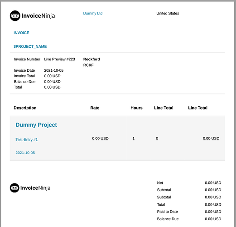Click the Paid to Date label

[167, 212]
